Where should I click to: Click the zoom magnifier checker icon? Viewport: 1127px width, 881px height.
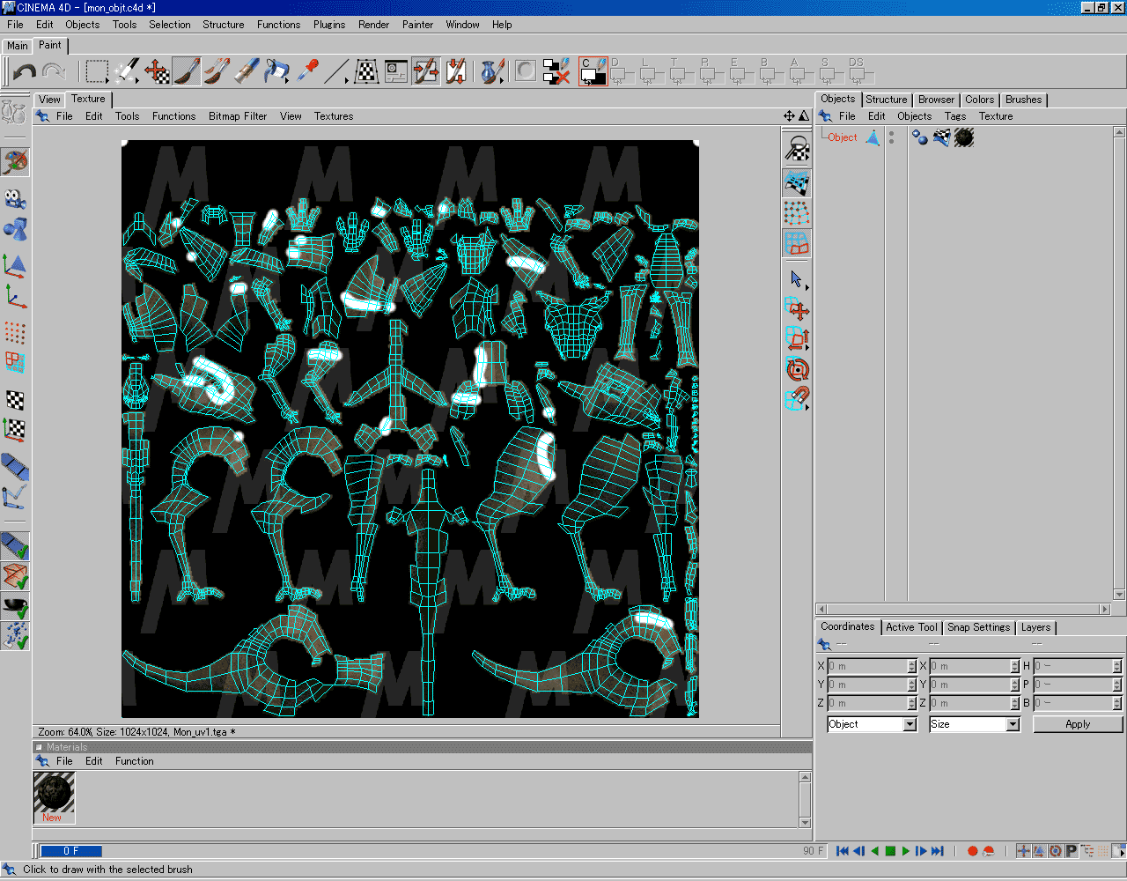(797, 148)
